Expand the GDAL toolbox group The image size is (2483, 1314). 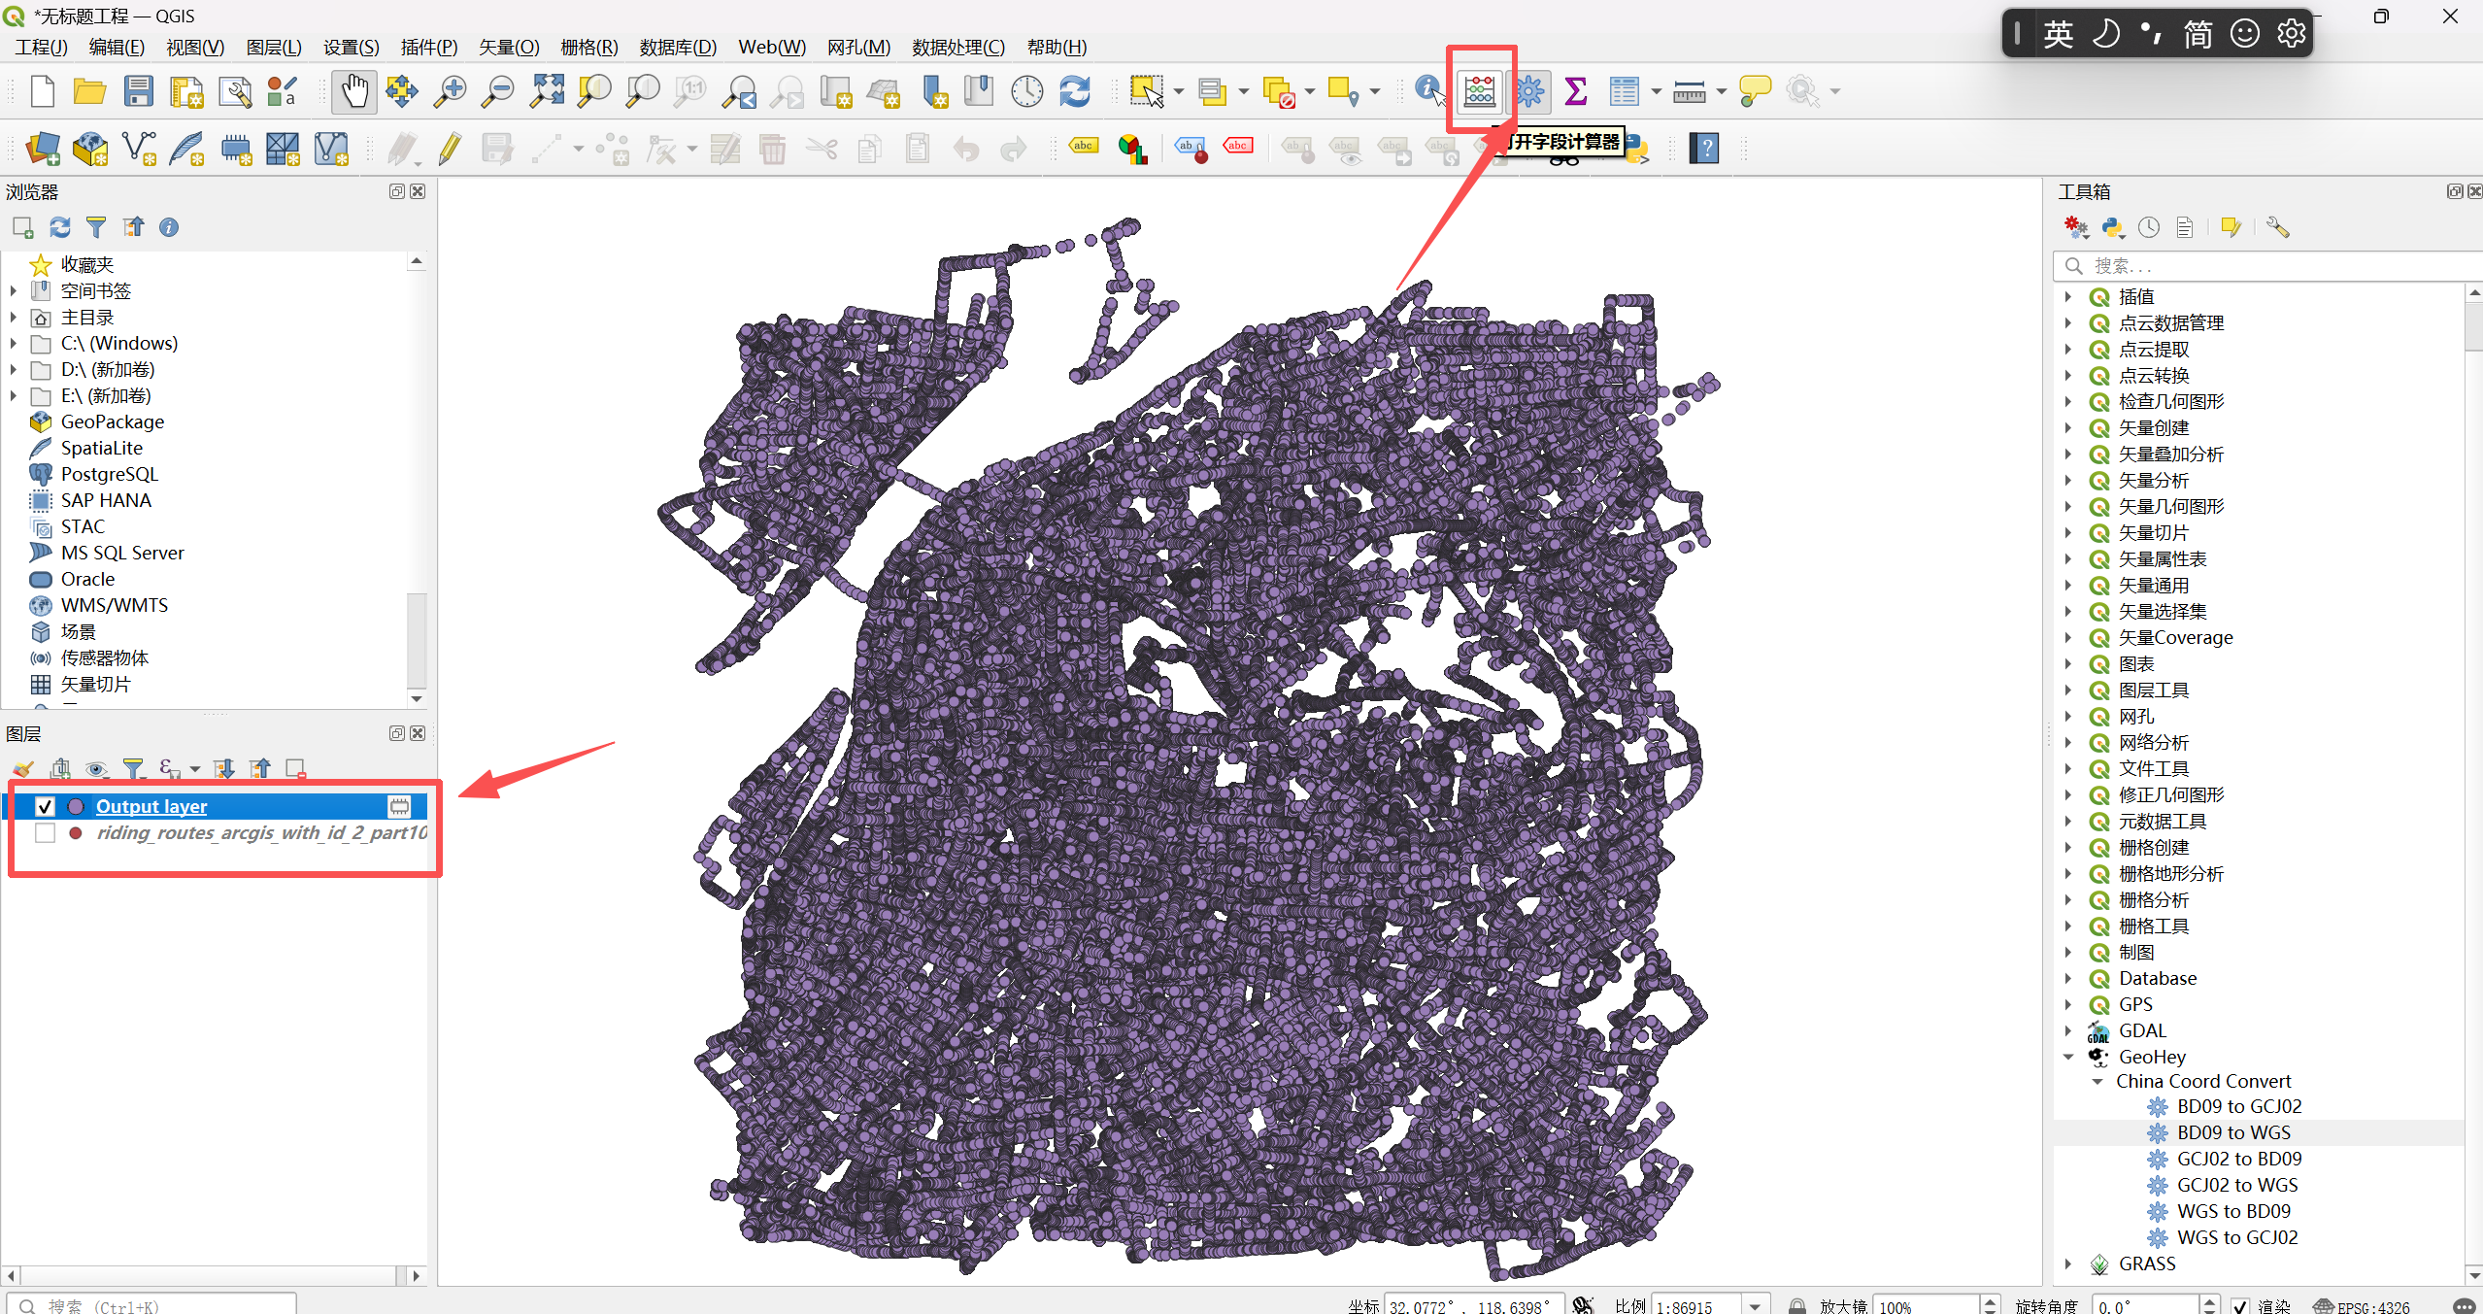(x=2068, y=1030)
